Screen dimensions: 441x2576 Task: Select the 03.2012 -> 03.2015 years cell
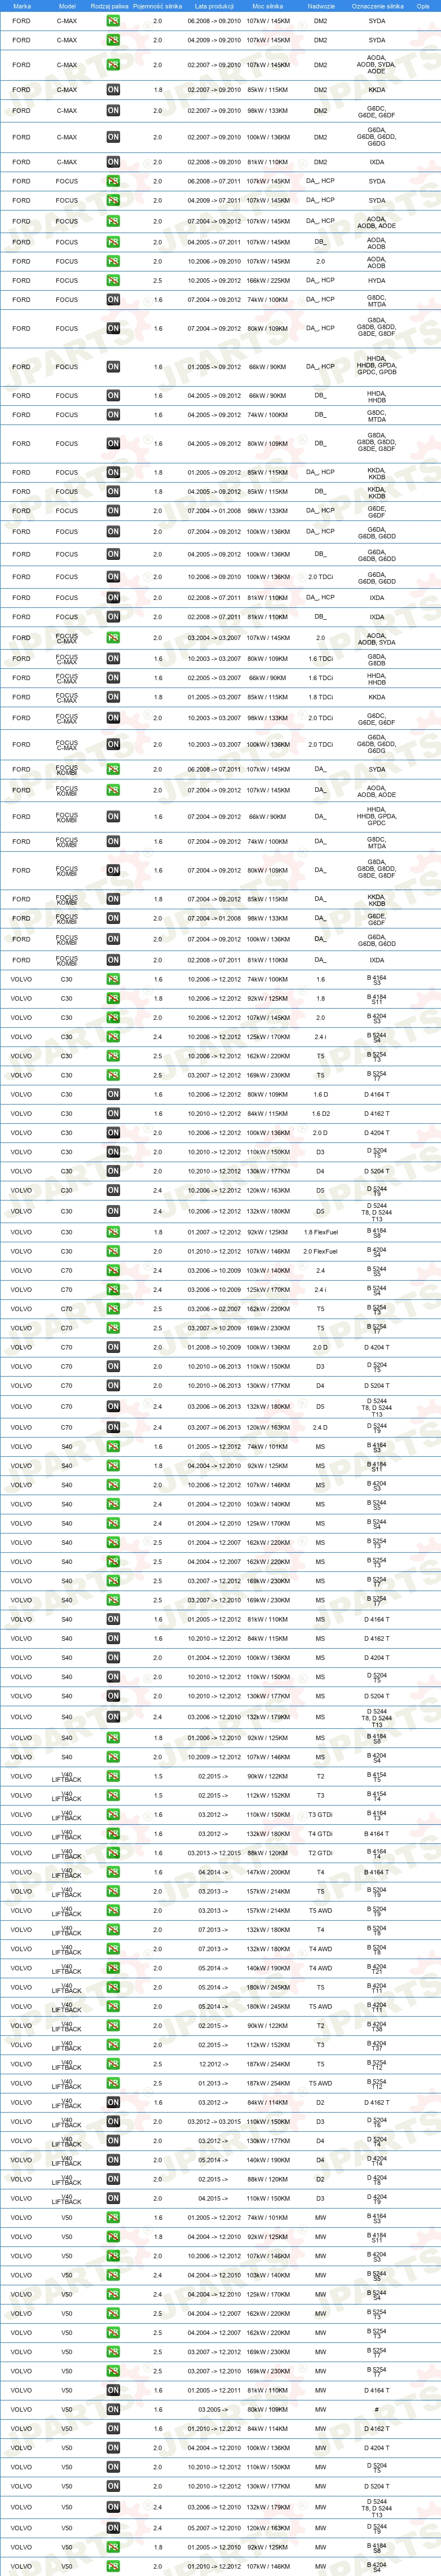214,2121
